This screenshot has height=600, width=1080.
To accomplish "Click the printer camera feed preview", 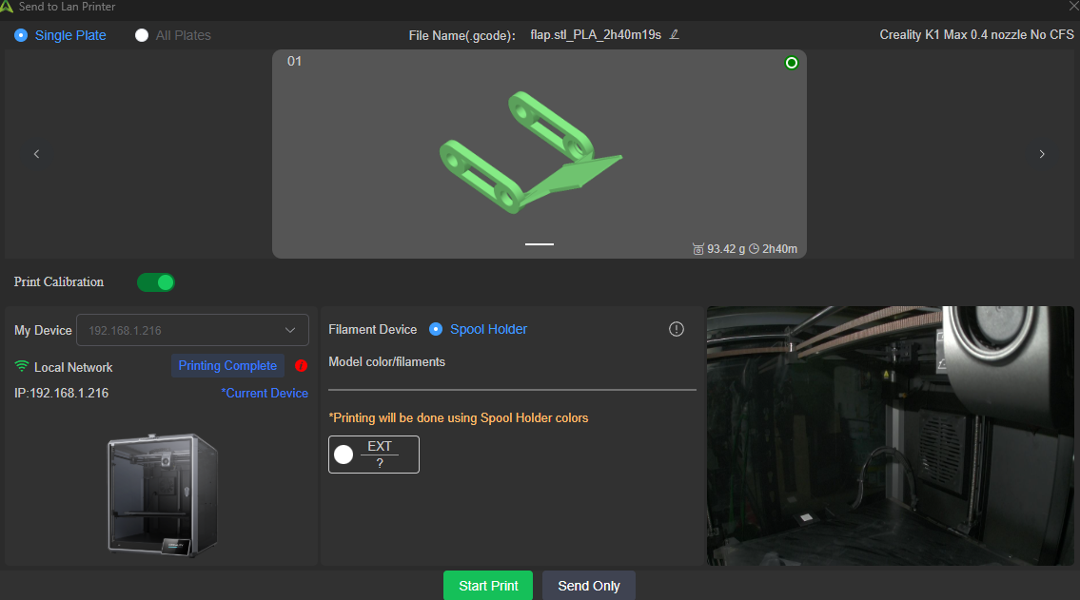I will 890,435.
